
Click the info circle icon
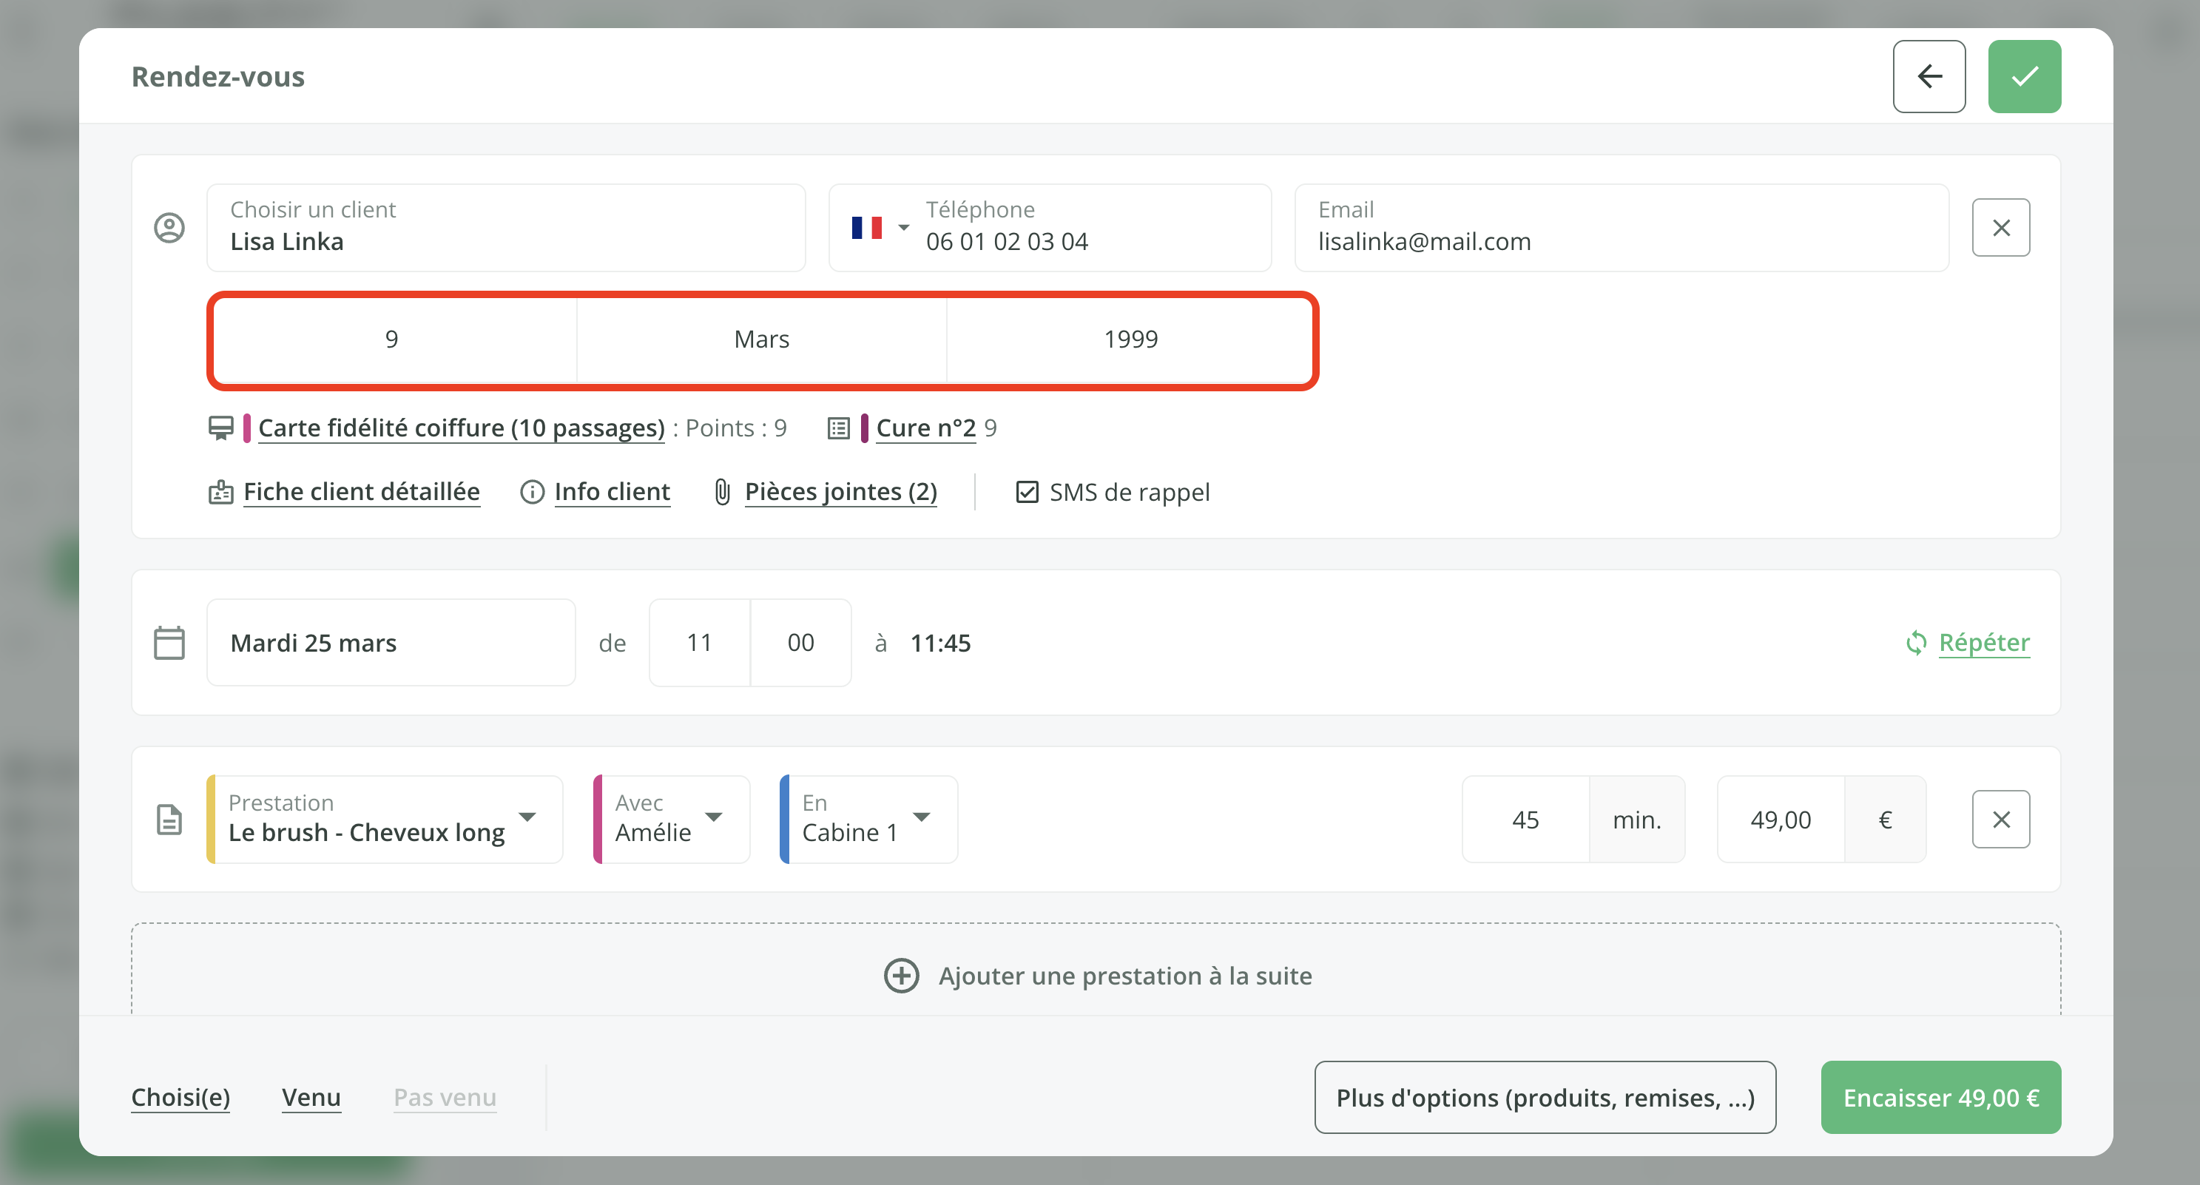click(x=532, y=492)
